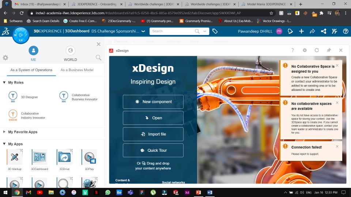The image size is (351, 197).
Task: Click the magnifier icon in search field
Action: (197, 31)
